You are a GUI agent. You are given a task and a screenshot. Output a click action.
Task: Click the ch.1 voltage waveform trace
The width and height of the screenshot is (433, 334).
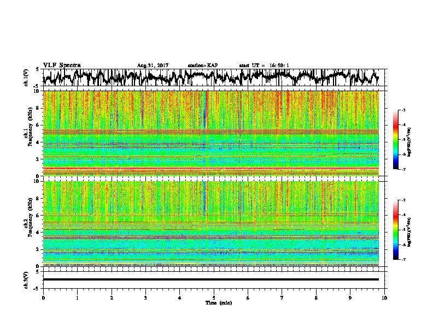tap(211, 77)
